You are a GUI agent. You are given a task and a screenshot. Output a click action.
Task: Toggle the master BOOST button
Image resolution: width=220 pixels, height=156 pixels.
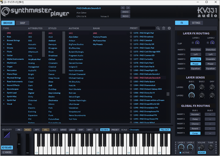(x=202, y=153)
